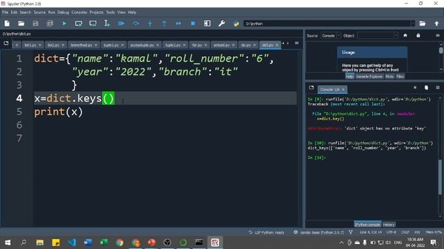The height and width of the screenshot is (249, 444).
Task: Open Preferences with the wrench icon
Action: 222,24
